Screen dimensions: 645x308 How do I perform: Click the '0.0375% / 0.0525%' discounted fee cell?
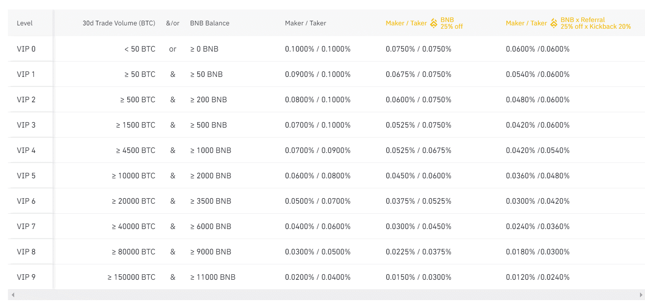pos(418,201)
